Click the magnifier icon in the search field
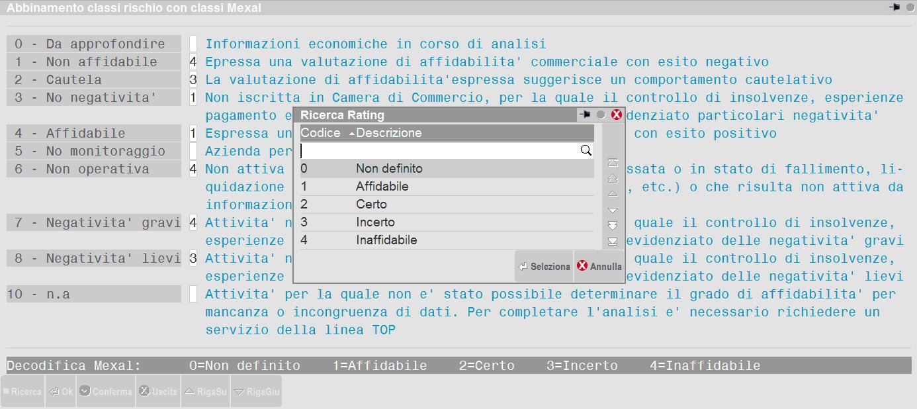Viewport: 917px width, 409px height. coord(586,151)
